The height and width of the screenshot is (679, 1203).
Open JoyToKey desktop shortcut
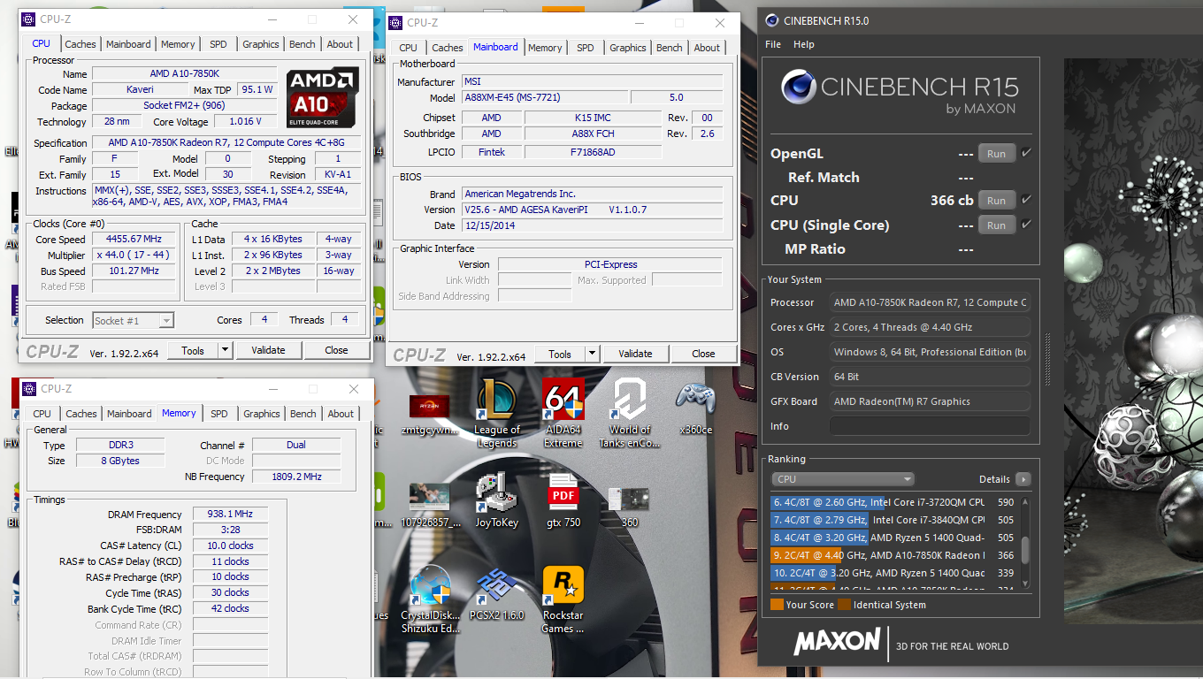point(496,500)
